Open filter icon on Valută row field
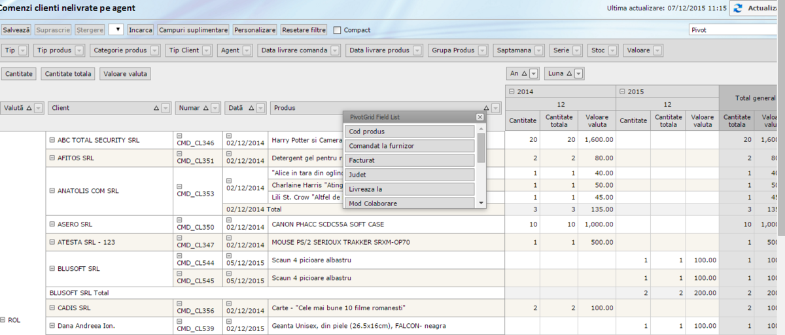 click(x=38, y=108)
